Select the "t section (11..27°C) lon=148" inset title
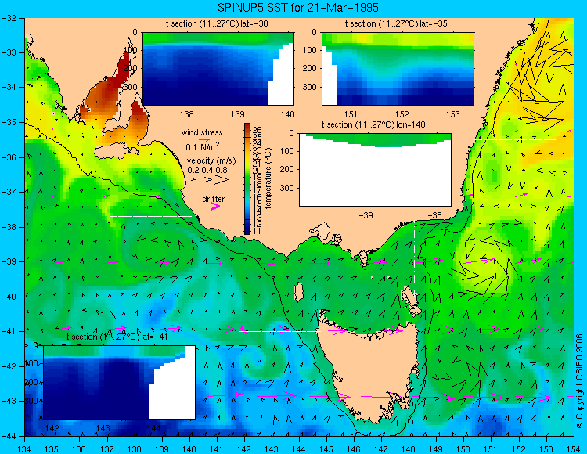 click(373, 124)
